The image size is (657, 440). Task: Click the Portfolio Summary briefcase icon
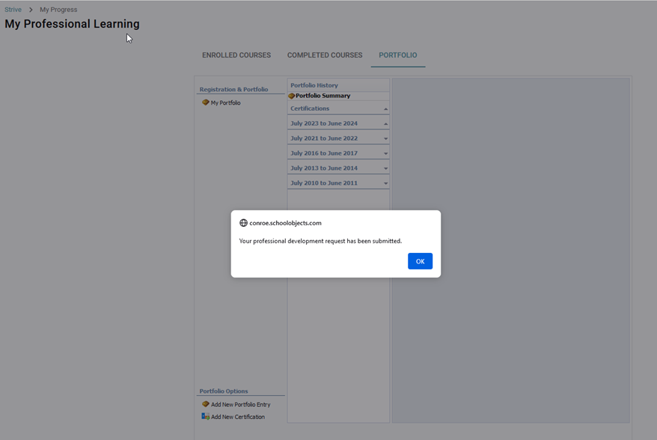(292, 96)
